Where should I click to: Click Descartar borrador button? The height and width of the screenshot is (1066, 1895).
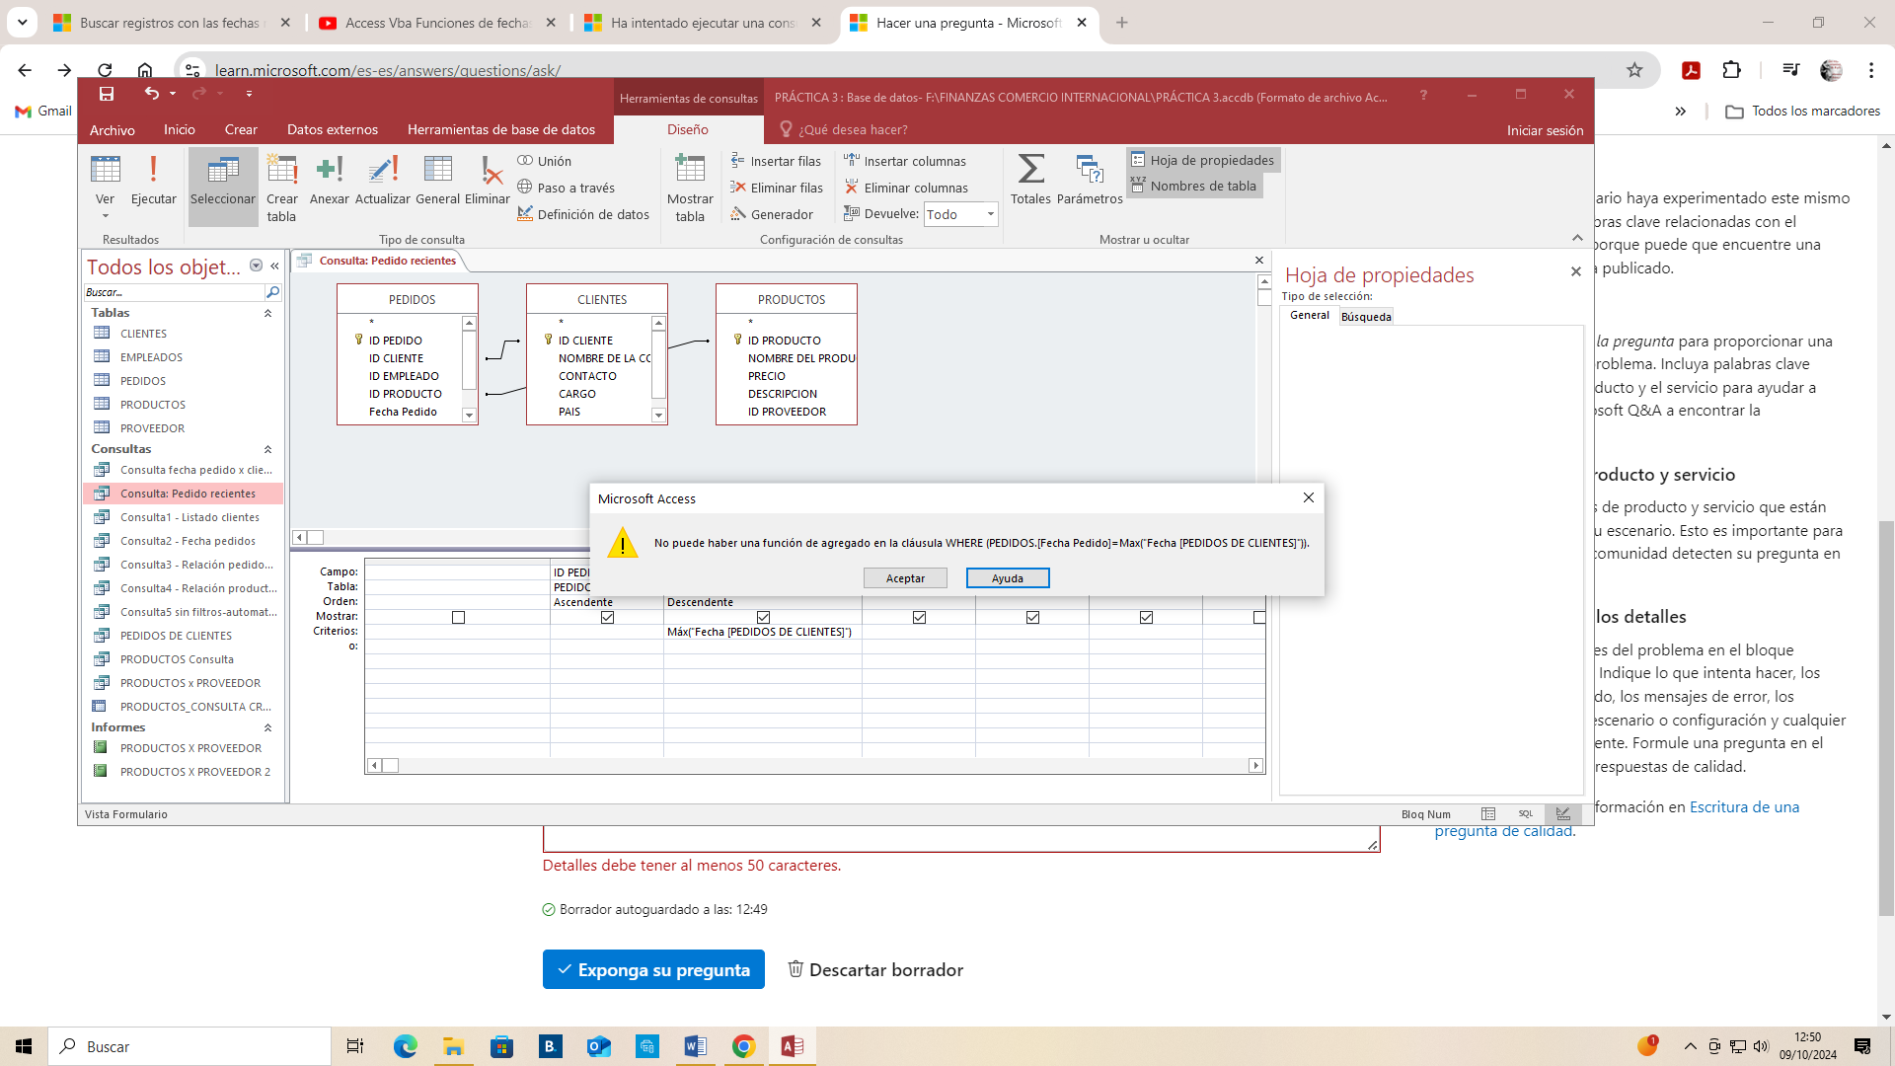(x=875, y=969)
